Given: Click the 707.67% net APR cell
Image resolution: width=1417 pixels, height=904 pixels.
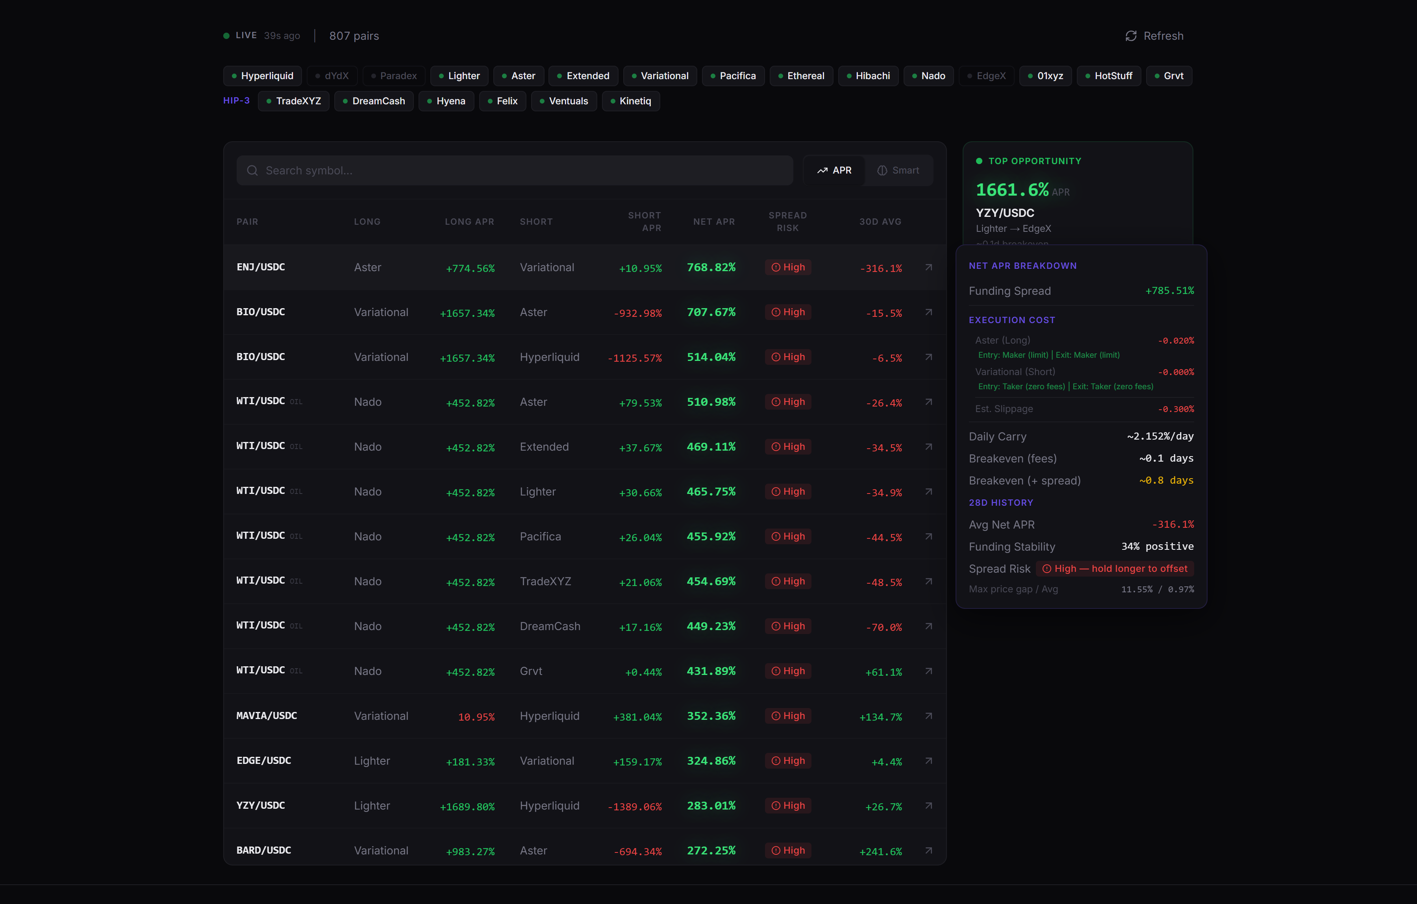Looking at the screenshot, I should pos(711,312).
